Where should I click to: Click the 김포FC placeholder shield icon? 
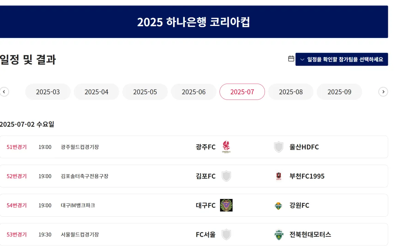coord(226,176)
